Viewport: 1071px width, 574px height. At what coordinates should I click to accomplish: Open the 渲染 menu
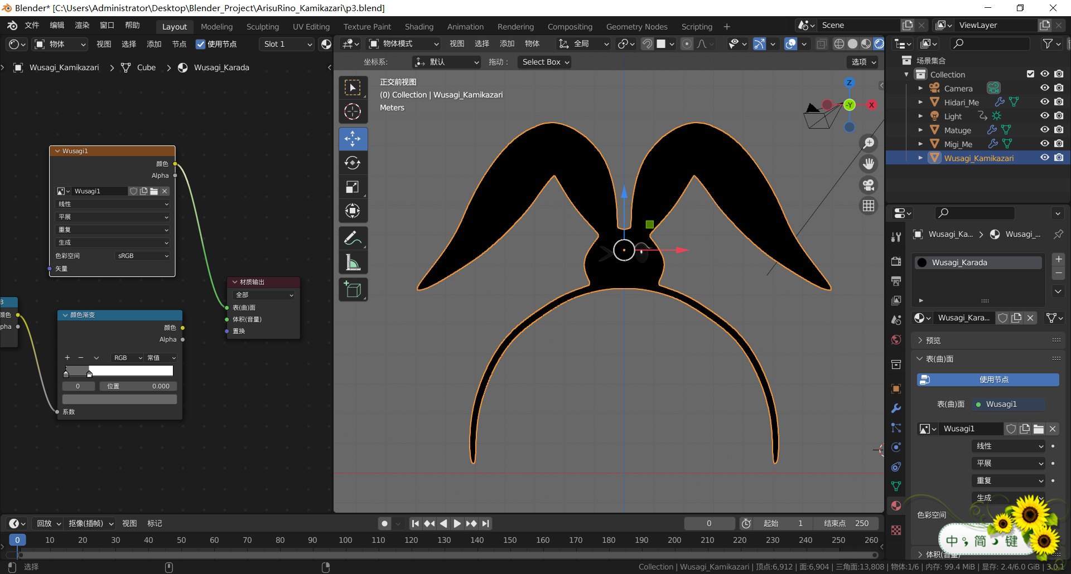(x=82, y=26)
